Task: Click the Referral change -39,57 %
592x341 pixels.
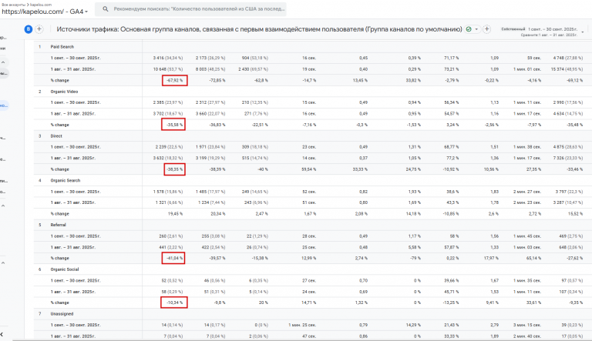Action: pyautogui.click(x=217, y=259)
